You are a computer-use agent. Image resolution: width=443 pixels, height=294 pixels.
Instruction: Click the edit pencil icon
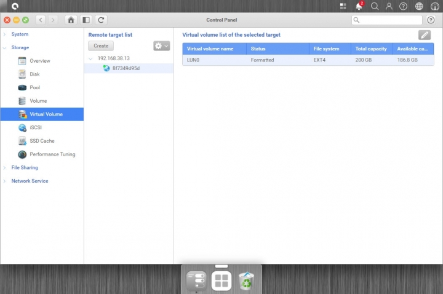[425, 35]
